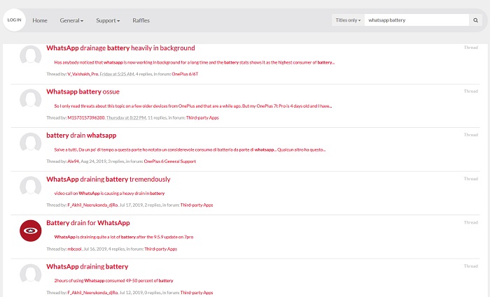Open F_Akhil_Neerukonda_djRo link dated Jul 12, 2019
This screenshot has width=490, height=297.
click(92, 293)
